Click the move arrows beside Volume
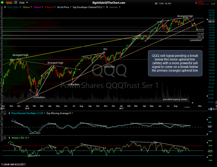 (x=107, y=7)
